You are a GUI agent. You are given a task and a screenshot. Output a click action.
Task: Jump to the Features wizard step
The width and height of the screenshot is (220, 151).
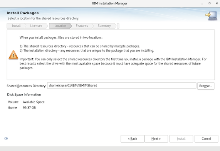point(82,26)
